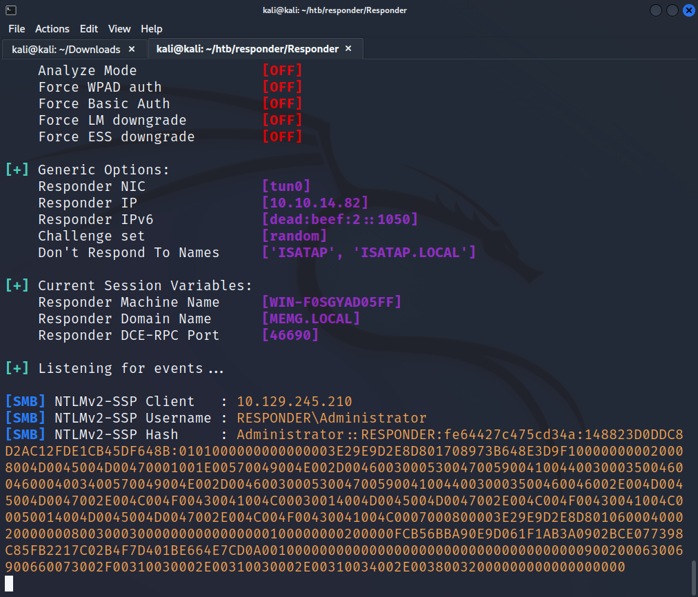Screen dimensions: 698x597
Task: Close the terminal window
Action: (x=688, y=10)
